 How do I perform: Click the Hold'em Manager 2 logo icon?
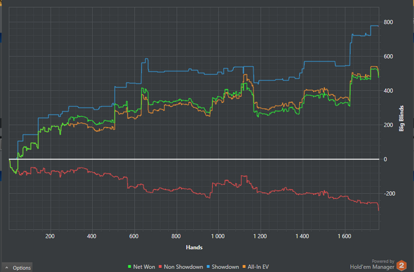click(402, 266)
